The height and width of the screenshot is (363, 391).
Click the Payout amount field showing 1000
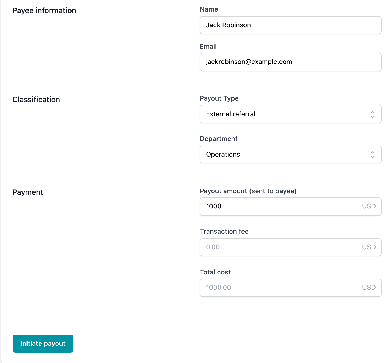click(x=290, y=207)
